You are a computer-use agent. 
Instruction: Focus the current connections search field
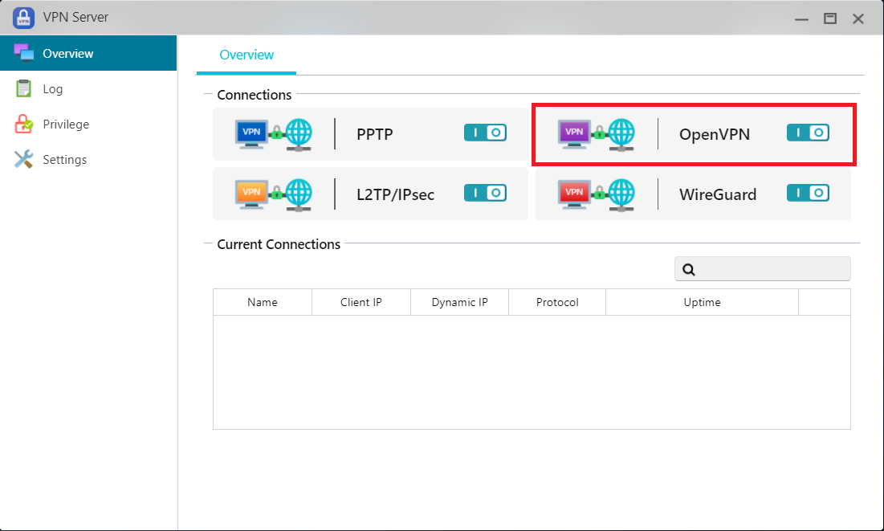coord(762,269)
